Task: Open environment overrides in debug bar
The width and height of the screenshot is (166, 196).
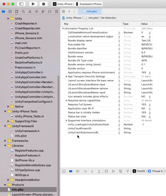Action: (x=120, y=171)
